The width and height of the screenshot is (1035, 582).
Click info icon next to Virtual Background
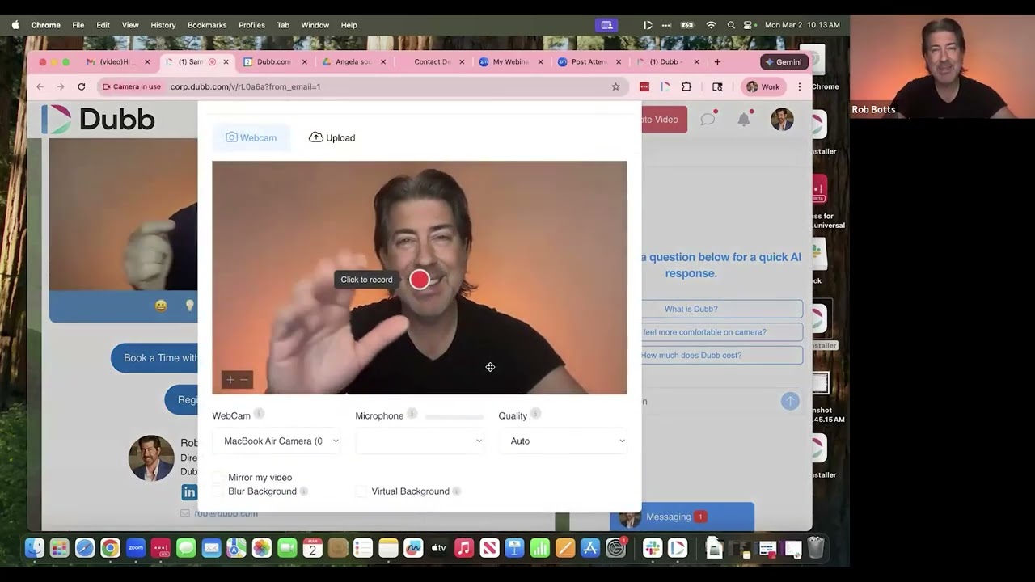click(457, 491)
